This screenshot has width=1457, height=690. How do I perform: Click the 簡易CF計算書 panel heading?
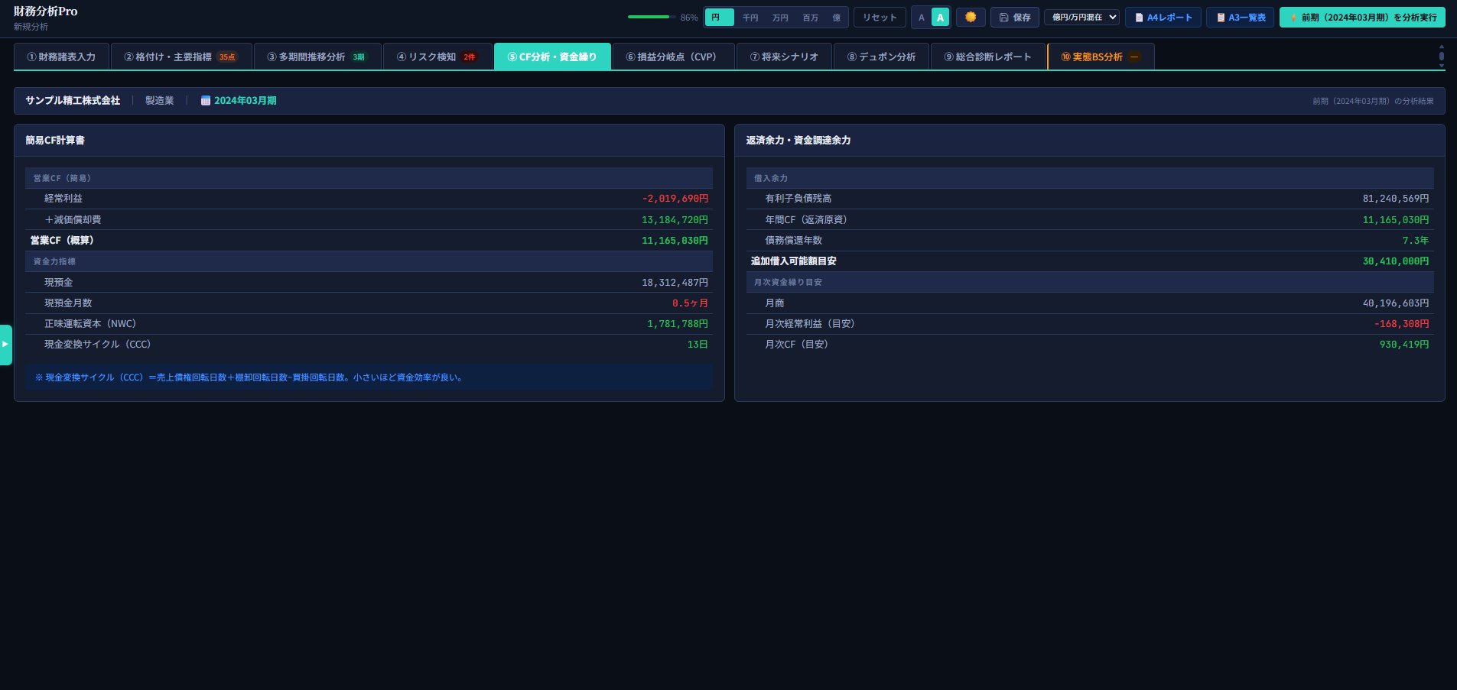coord(55,141)
